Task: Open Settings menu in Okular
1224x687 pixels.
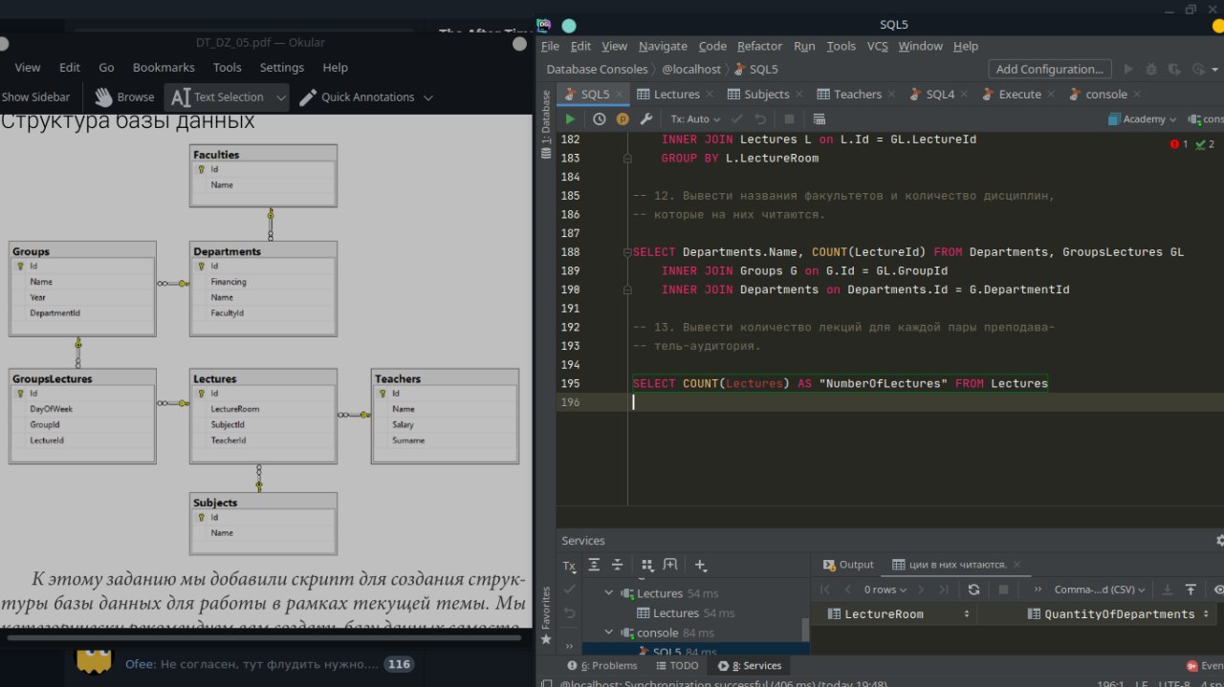Action: (281, 67)
